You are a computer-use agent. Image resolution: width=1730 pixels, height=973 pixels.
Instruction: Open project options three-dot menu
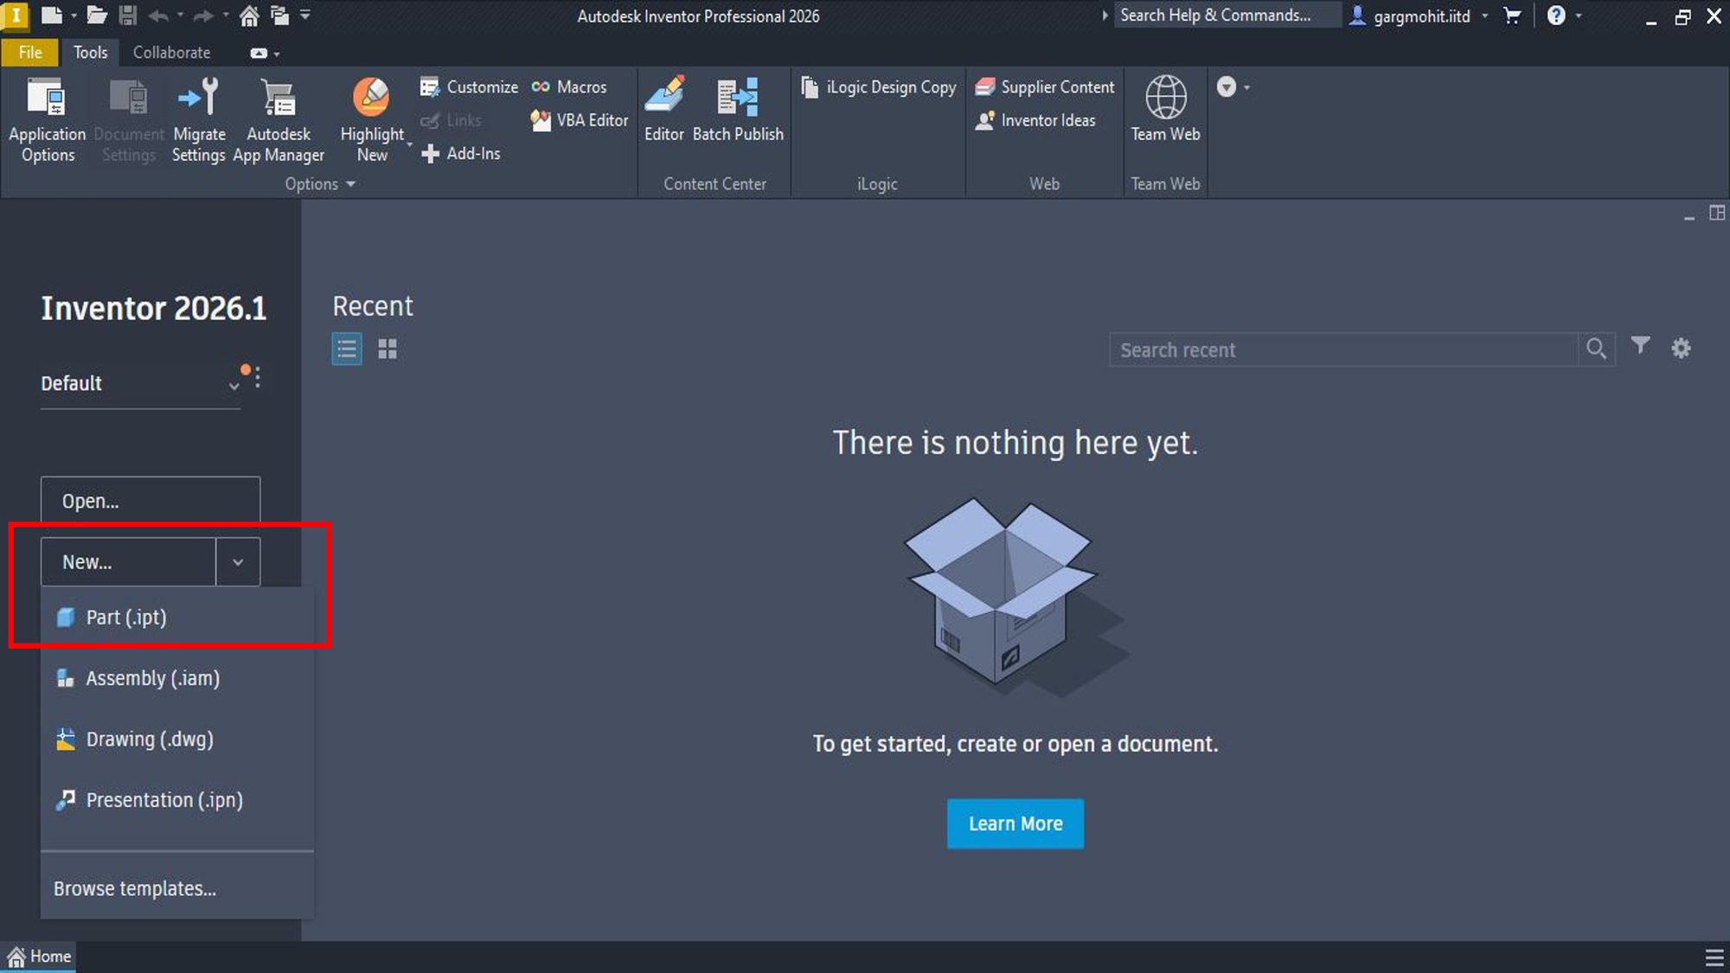[x=257, y=377]
